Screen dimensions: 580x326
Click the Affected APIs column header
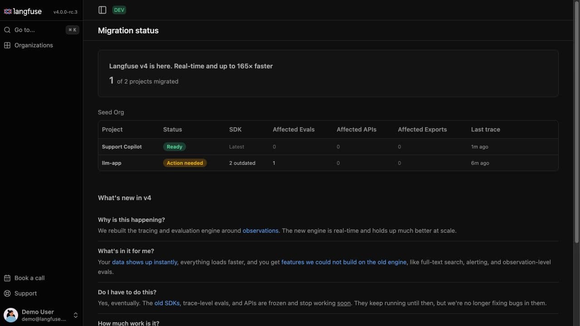click(357, 129)
